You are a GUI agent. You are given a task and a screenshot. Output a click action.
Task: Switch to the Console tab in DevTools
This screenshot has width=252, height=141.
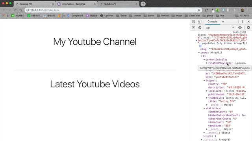tap(213, 22)
